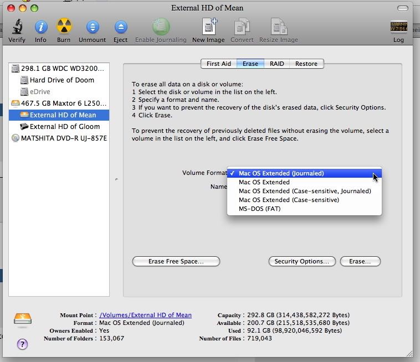Click the number of folders 153,067
This screenshot has height=362, width=420.
point(112,338)
